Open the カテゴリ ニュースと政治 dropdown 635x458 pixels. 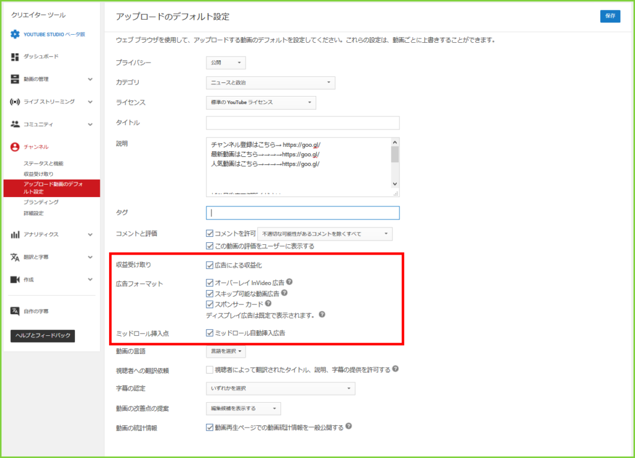[270, 82]
